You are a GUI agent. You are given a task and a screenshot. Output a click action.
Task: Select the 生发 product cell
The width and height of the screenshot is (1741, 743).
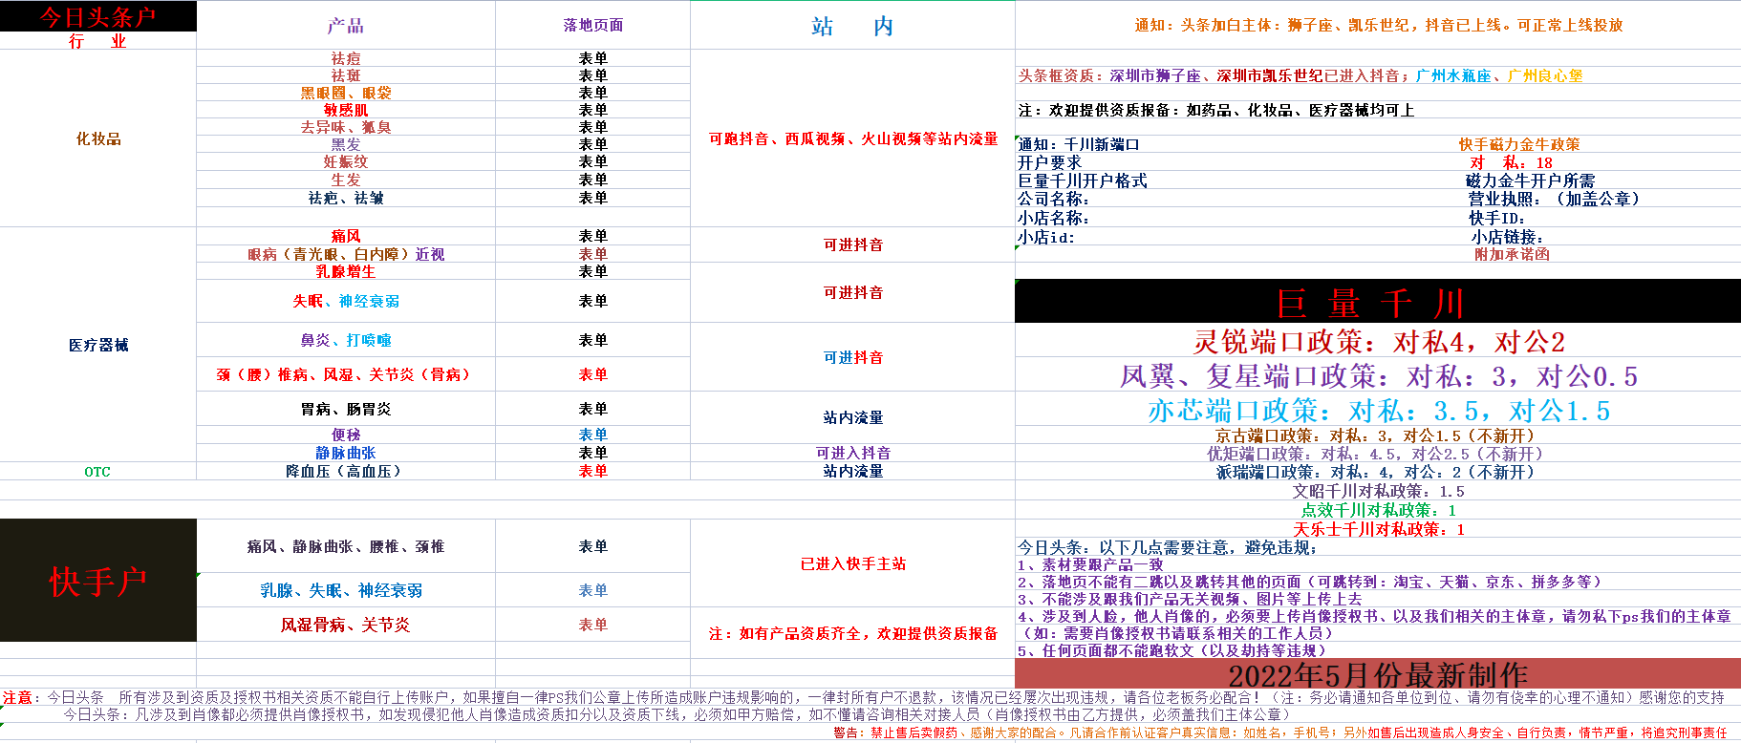coord(346,180)
